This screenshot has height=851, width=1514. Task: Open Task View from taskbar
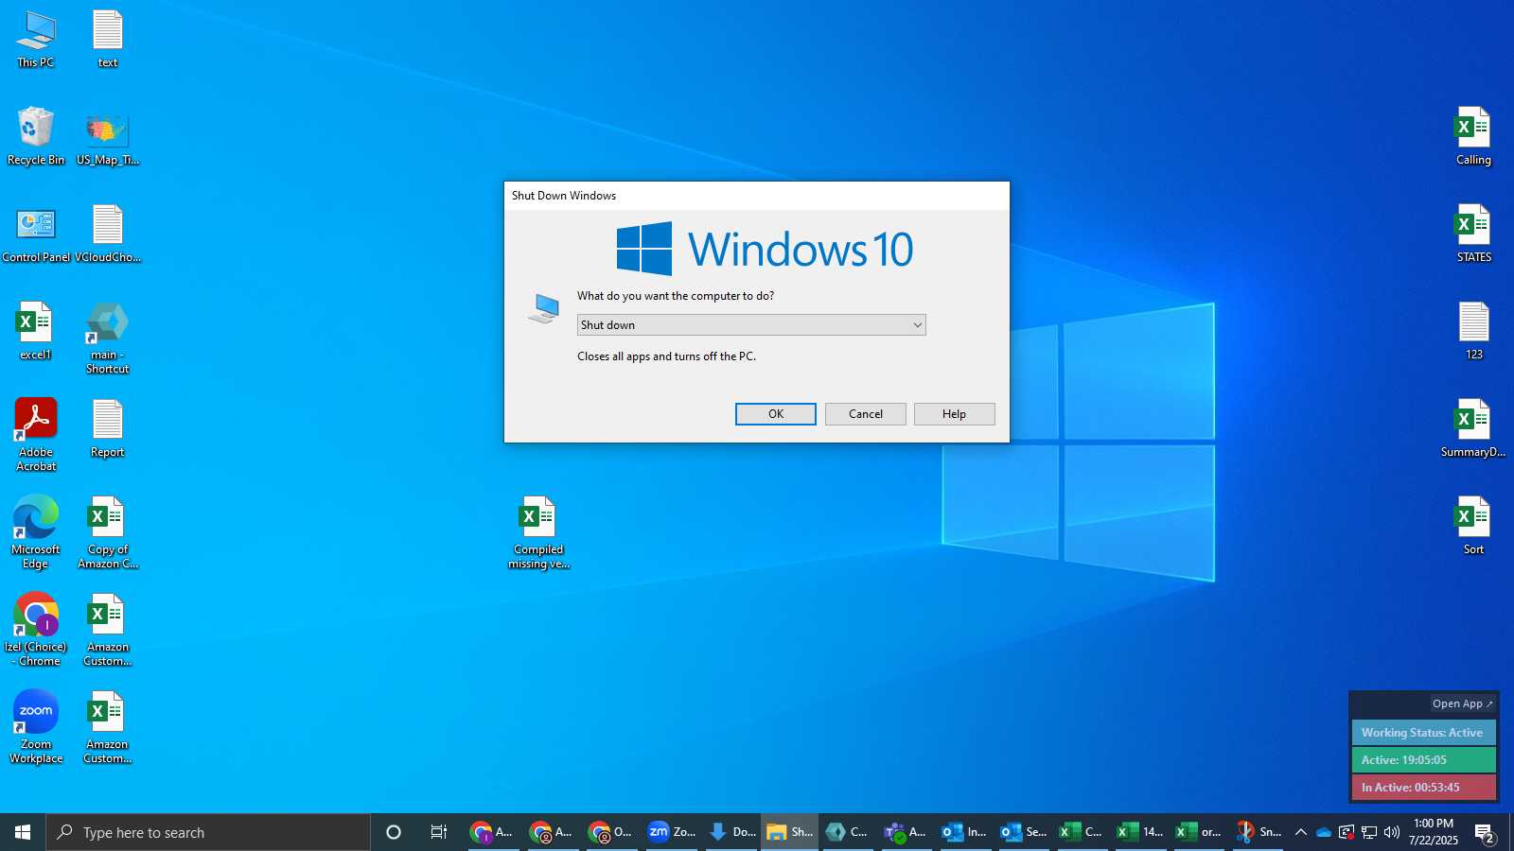pos(439,832)
